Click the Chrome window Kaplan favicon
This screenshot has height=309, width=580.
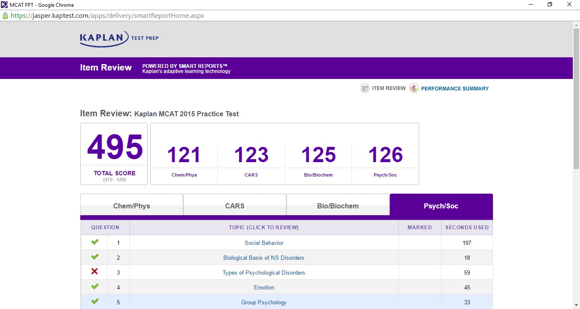click(5, 5)
